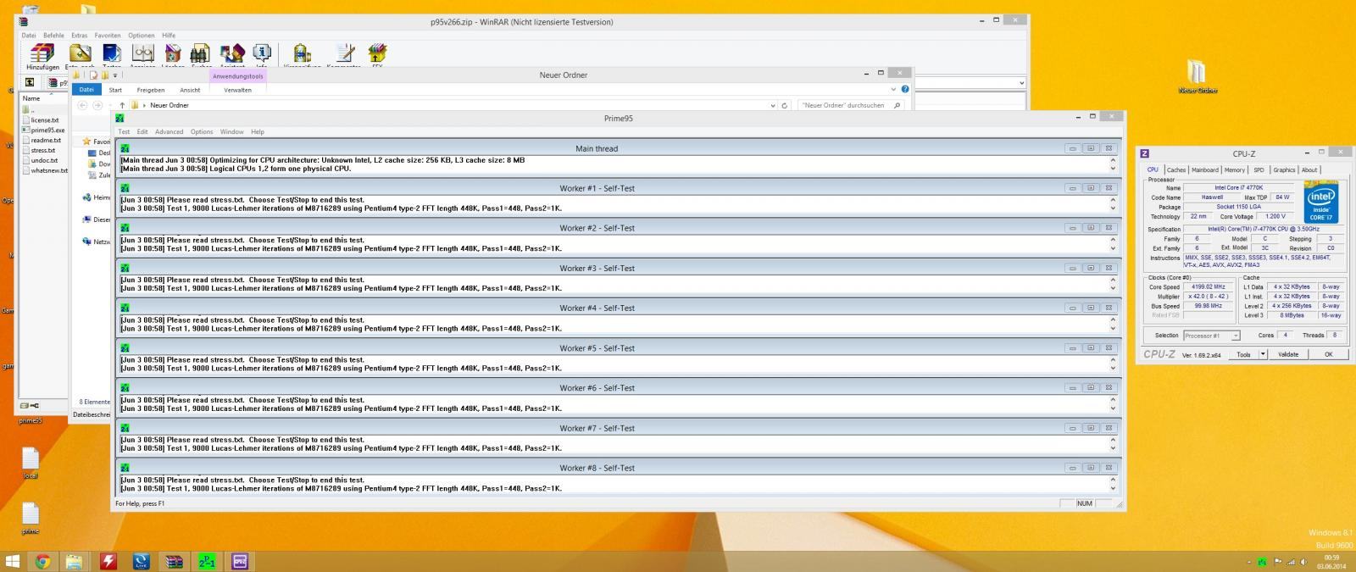Click CPU-Z taskbar icon
The width and height of the screenshot is (1356, 572).
click(240, 561)
